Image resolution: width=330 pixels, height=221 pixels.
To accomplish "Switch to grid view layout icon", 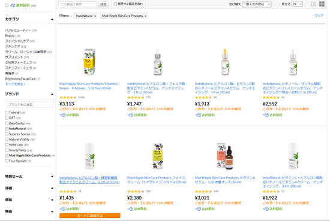I will [x=322, y=4].
